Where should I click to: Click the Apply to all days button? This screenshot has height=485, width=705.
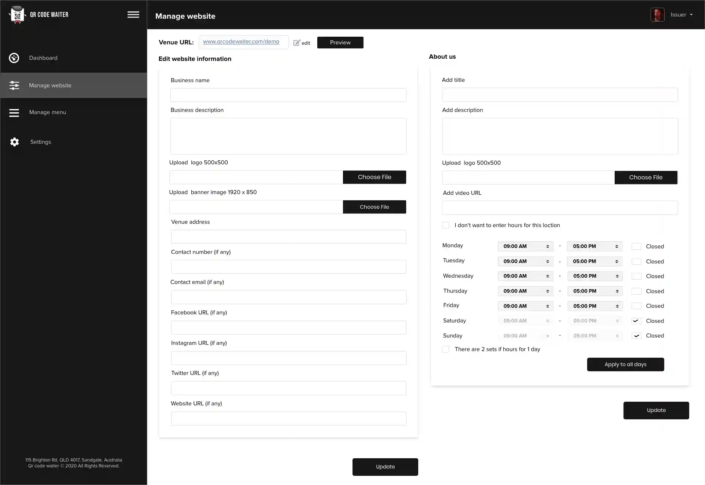(625, 364)
